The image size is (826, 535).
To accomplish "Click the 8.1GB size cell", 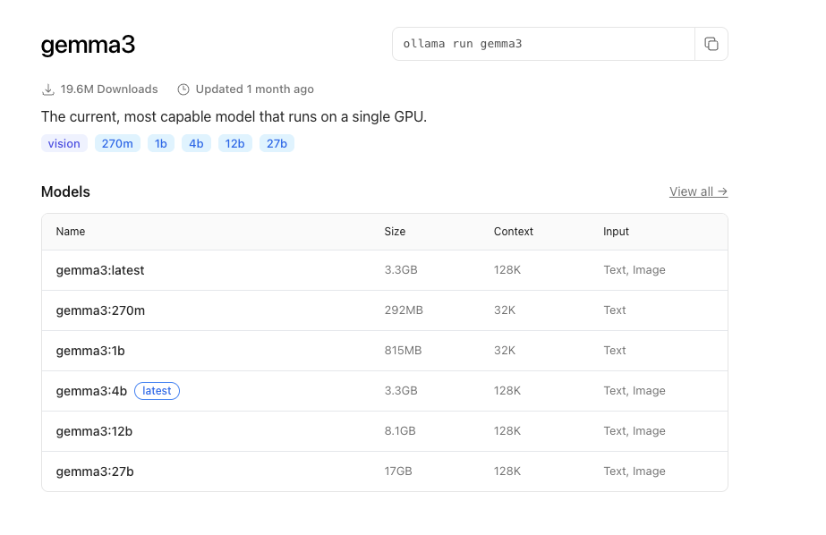I will pos(400,430).
